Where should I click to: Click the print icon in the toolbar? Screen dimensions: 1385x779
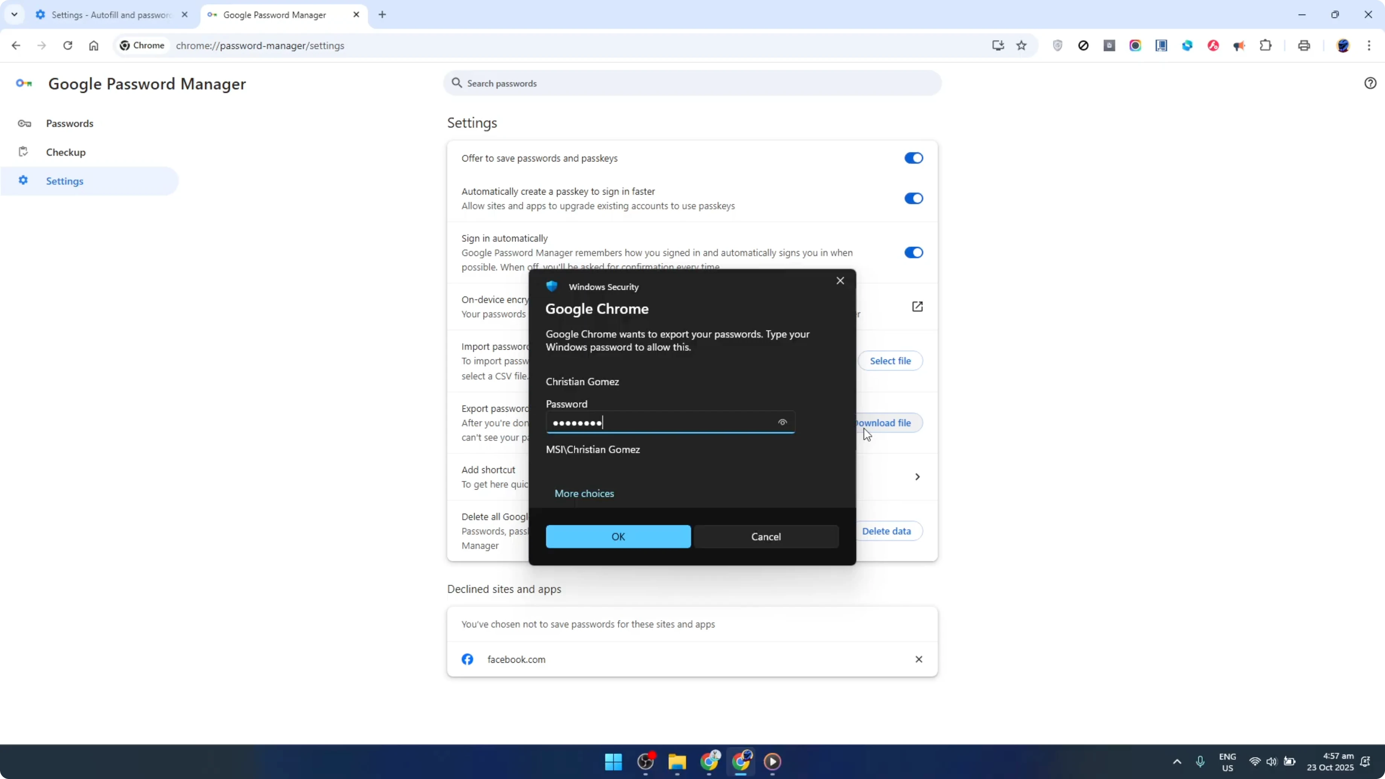pyautogui.click(x=1304, y=46)
